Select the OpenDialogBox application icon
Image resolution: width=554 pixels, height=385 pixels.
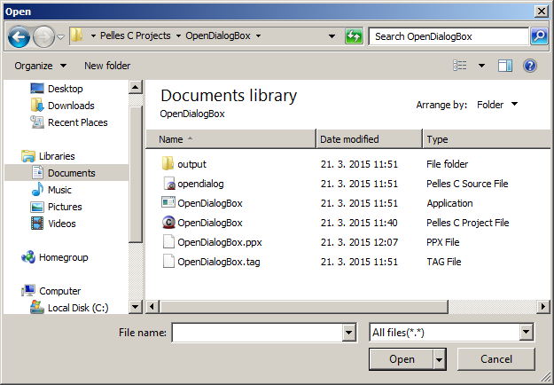click(x=168, y=202)
